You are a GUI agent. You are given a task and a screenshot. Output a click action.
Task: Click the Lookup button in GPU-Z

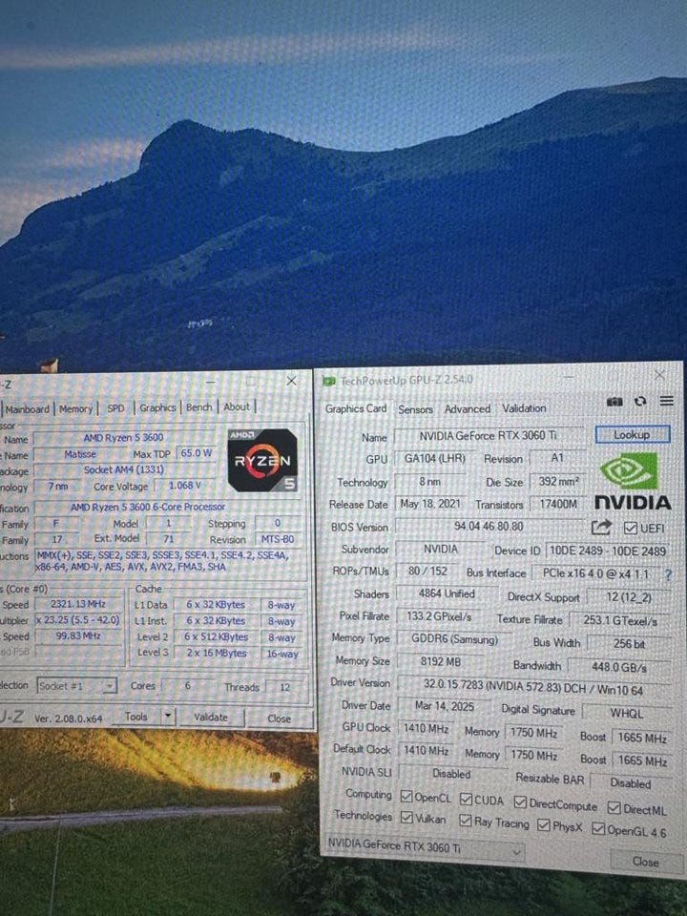(632, 435)
